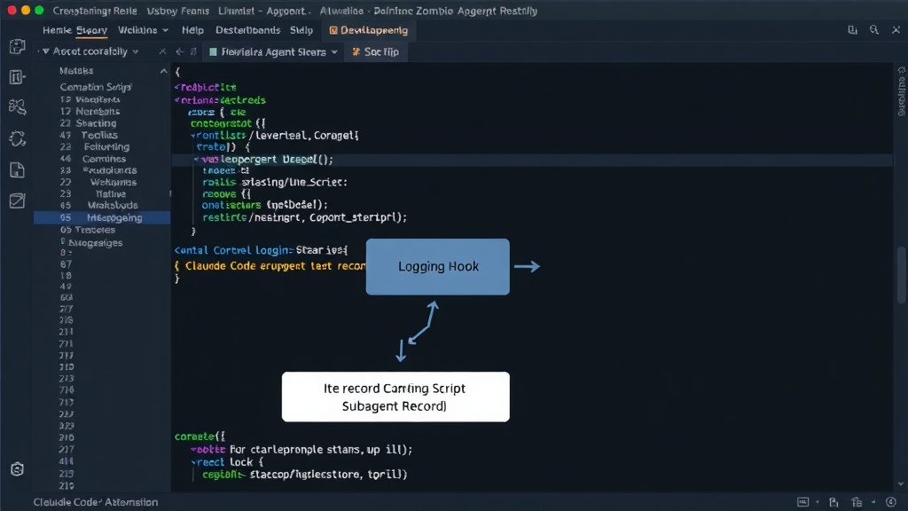Open the Agent Sicers tab dropdown chevron
Screen dimensions: 908x511
[334, 52]
